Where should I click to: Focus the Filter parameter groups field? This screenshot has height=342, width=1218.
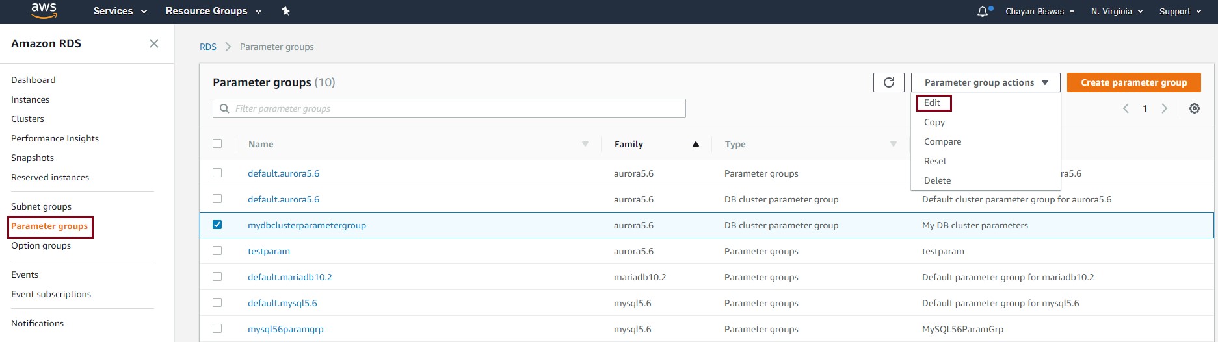(449, 108)
